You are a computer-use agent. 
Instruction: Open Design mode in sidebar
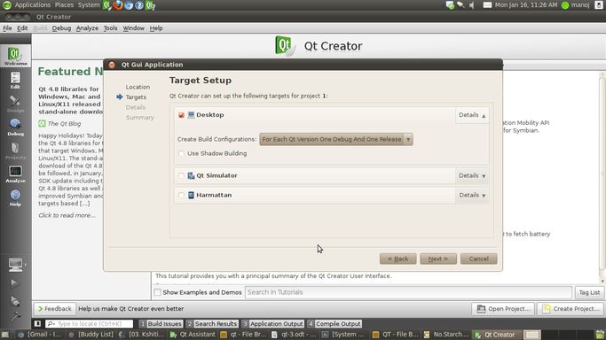point(15,104)
